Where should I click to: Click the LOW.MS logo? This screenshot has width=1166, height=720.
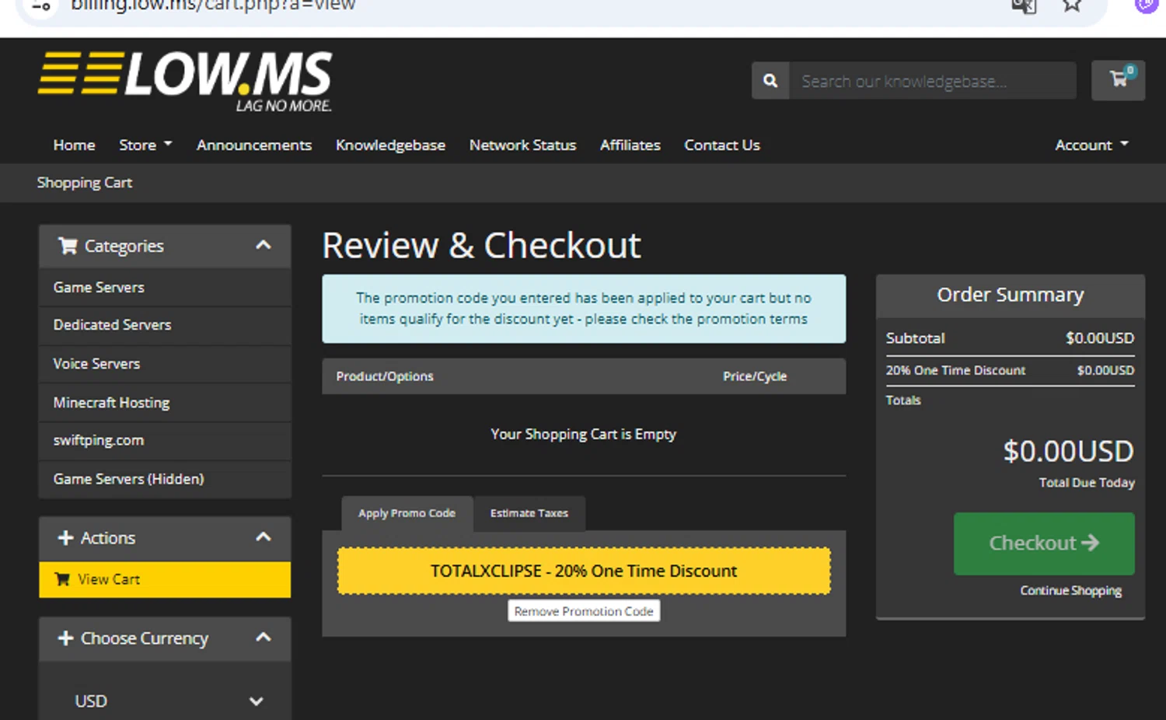(x=185, y=82)
